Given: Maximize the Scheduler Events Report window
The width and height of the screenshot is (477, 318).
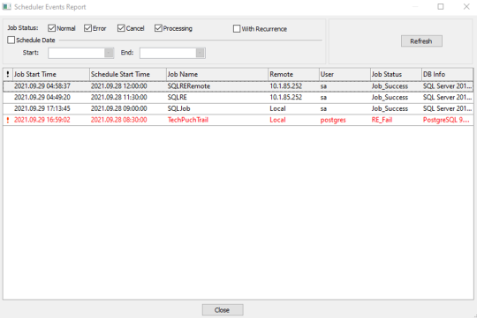Looking at the screenshot, I should pyautogui.click(x=441, y=7).
